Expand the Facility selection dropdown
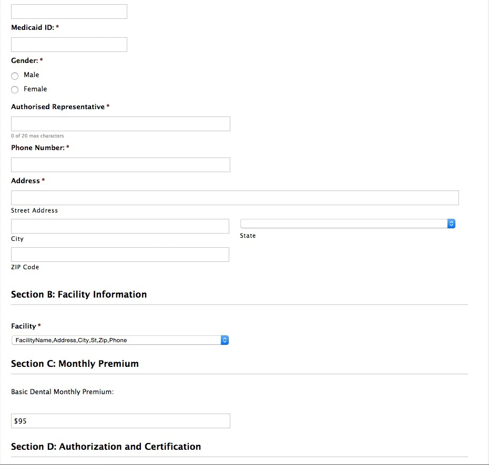Screen dimensions: 489x465 coord(120,340)
